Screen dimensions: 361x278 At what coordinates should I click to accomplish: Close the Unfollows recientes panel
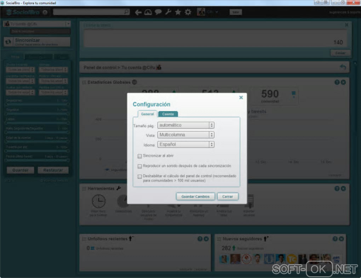[206, 239]
